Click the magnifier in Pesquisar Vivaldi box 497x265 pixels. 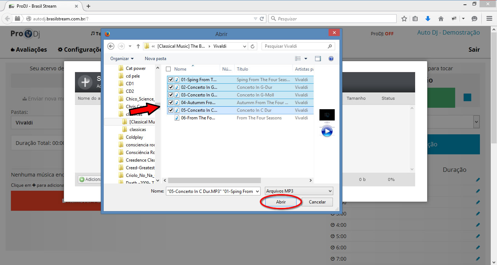tap(330, 46)
